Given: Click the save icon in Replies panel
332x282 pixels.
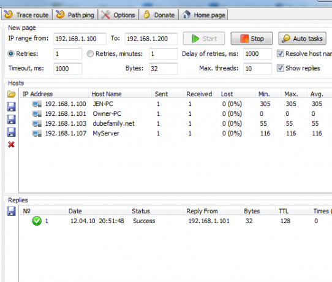Looking at the screenshot, I should click(11, 211).
